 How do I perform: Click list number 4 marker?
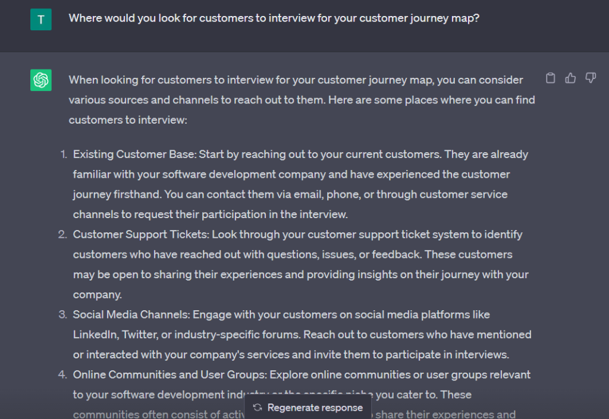tap(62, 375)
